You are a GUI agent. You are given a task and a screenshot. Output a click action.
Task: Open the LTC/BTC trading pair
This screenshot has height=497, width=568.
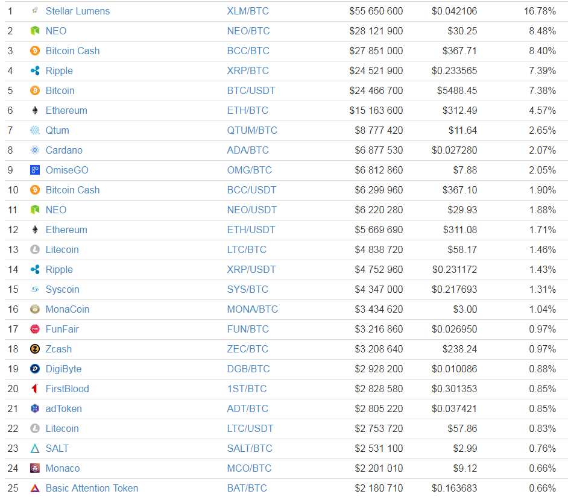tap(247, 250)
